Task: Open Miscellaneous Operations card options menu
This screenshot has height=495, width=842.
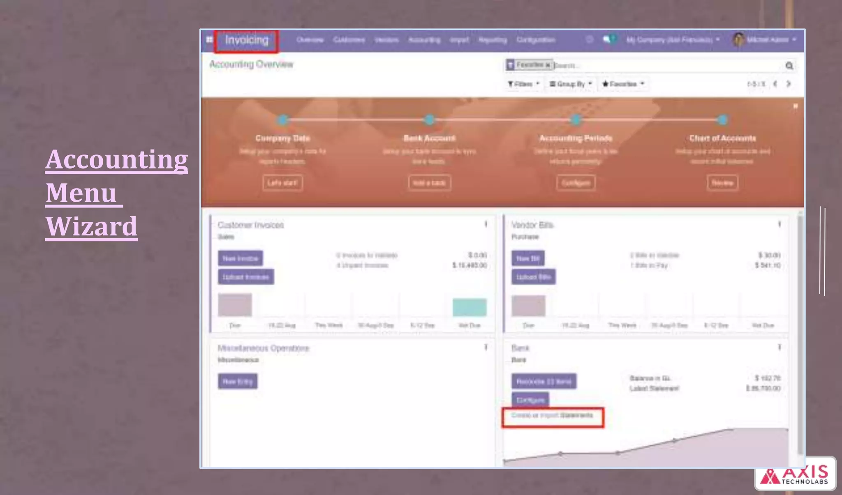Action: click(x=486, y=348)
